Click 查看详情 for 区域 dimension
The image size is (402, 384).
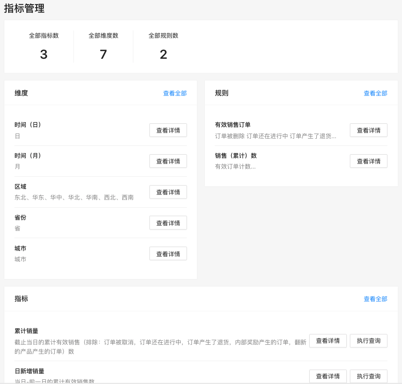tap(168, 192)
